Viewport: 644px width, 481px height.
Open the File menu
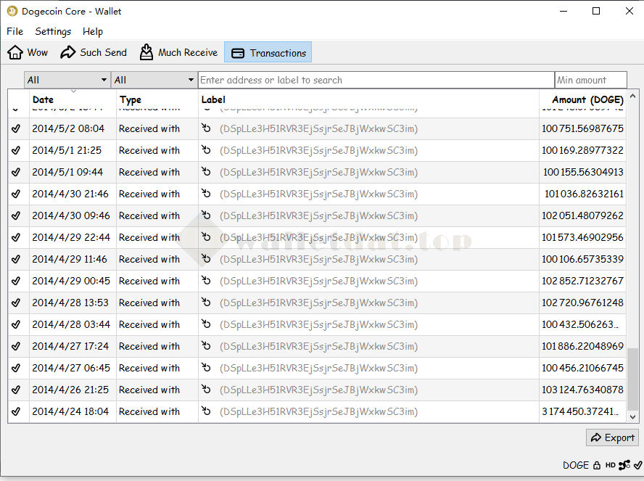coord(15,31)
